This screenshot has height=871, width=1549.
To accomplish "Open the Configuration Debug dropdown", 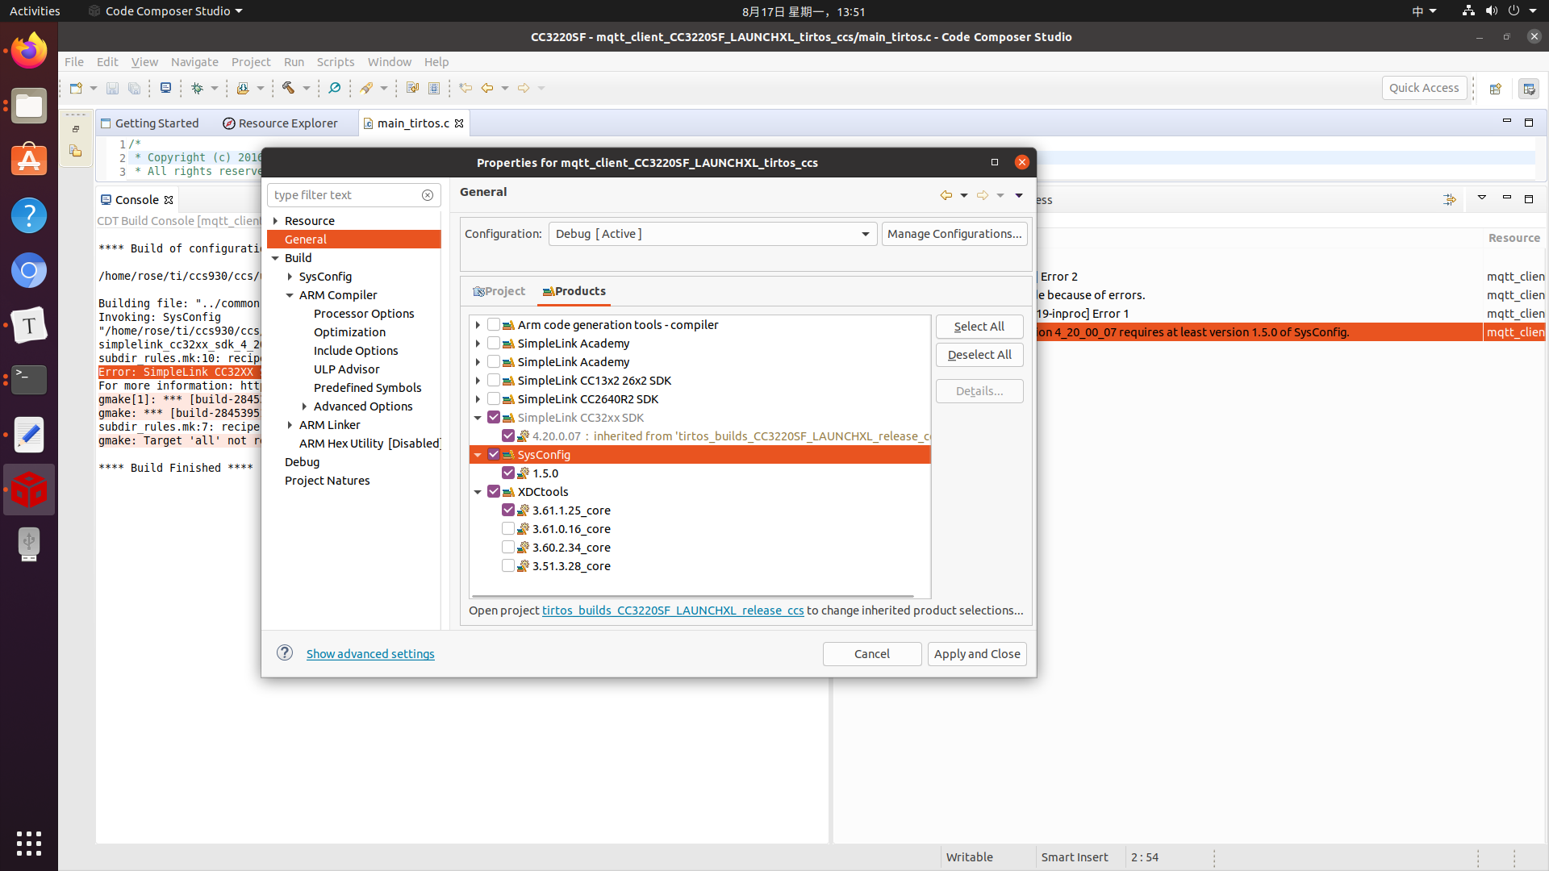I will pos(712,234).
